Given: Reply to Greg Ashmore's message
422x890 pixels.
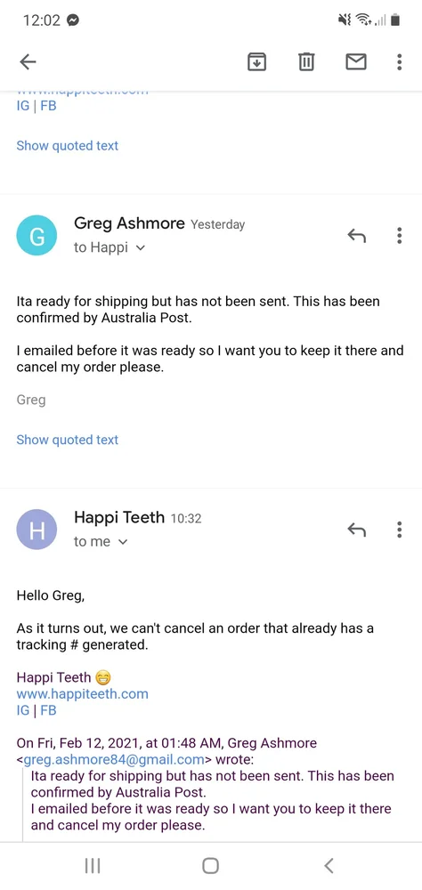Looking at the screenshot, I should point(356,236).
